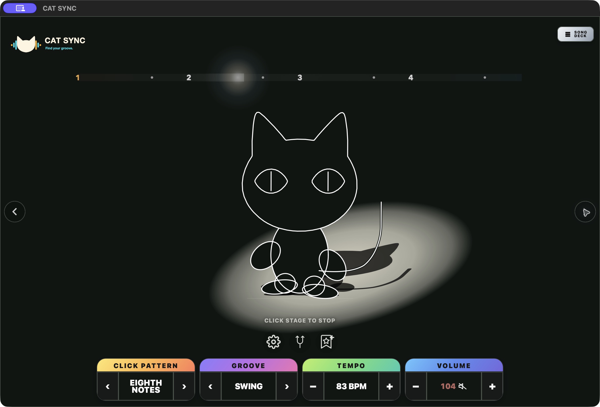Screen dimensions: 600x407
Task: Open the Song Deck panel
Action: [x=575, y=34]
